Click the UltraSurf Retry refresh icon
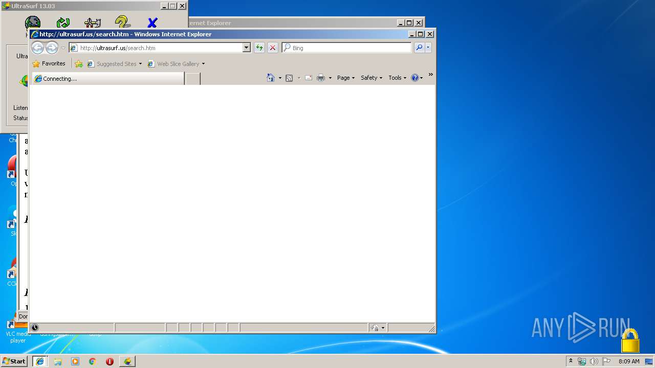 (63, 22)
